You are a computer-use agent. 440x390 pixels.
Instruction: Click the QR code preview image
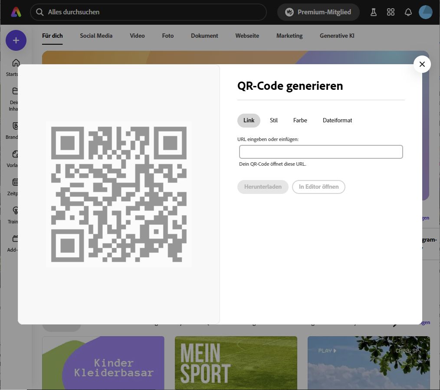(119, 194)
